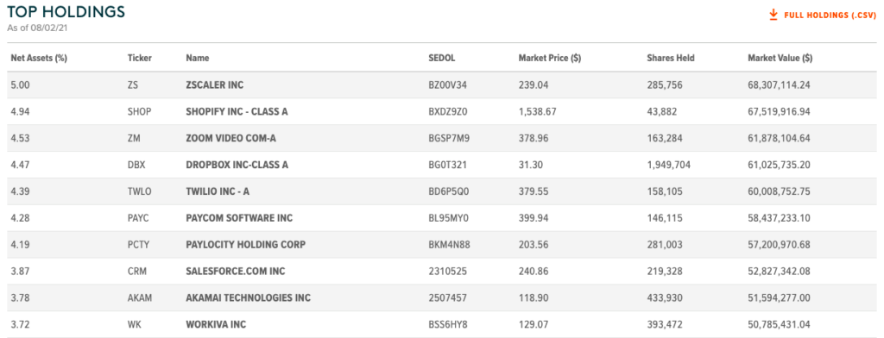This screenshot has width=884, height=338.
Task: Click the market value 57,200,970.68
Action: point(780,245)
